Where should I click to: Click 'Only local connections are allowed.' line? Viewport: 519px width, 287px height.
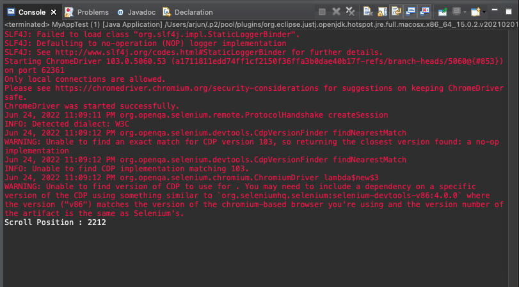tap(84, 79)
